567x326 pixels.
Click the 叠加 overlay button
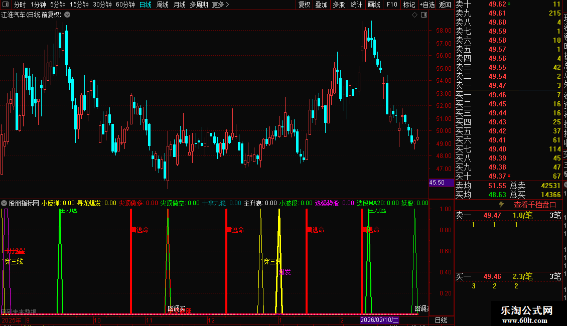point(322,5)
